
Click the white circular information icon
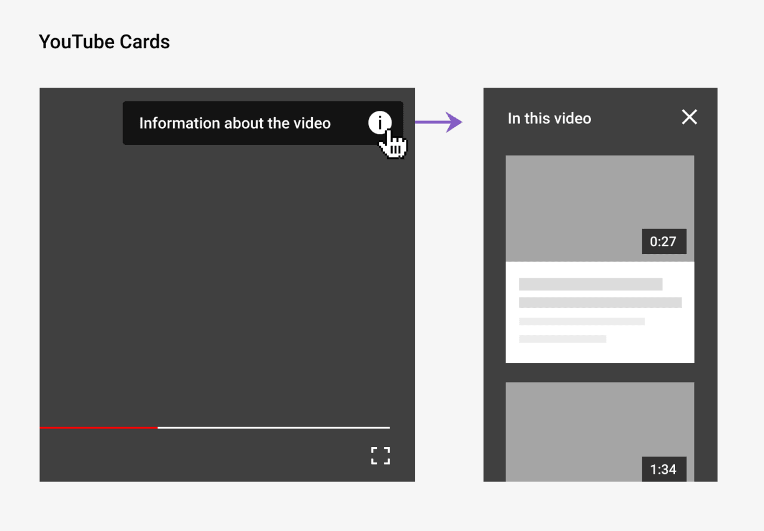click(380, 123)
